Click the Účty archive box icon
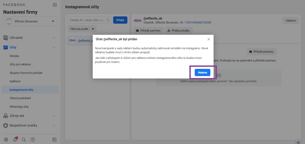Screen dimensions: 305x144 (x=6, y=47)
